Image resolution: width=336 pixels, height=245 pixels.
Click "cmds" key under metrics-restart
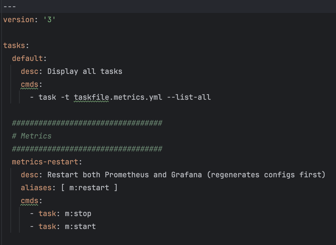(x=29, y=201)
